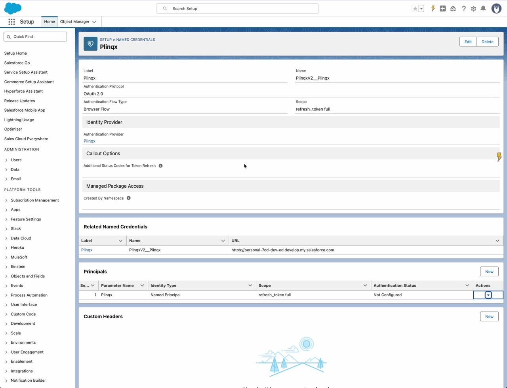
Task: Expand the Data sidebar section
Action: click(x=6, y=170)
